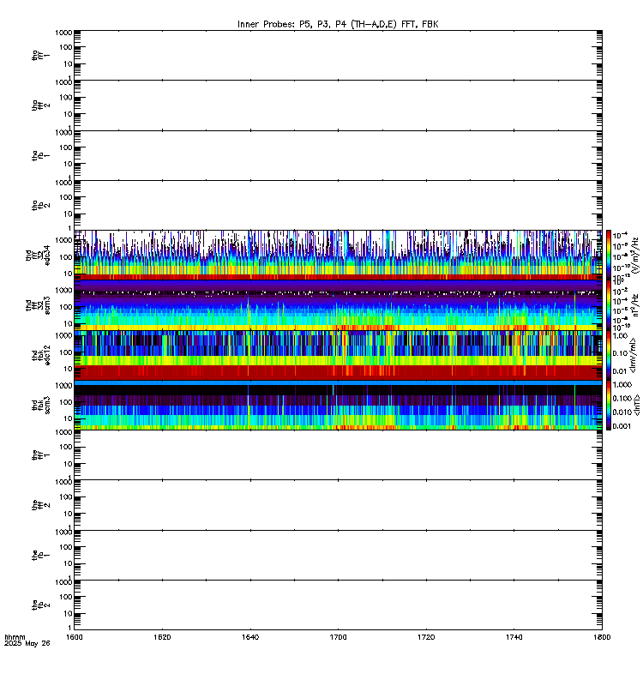This screenshot has width=643, height=686.
Task: Select the 'tha fb 2' panel label
Action: pyautogui.click(x=40, y=205)
